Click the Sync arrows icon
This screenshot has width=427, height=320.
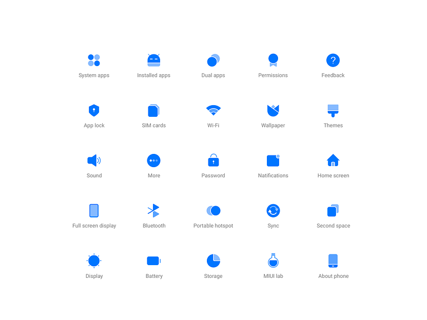click(273, 211)
